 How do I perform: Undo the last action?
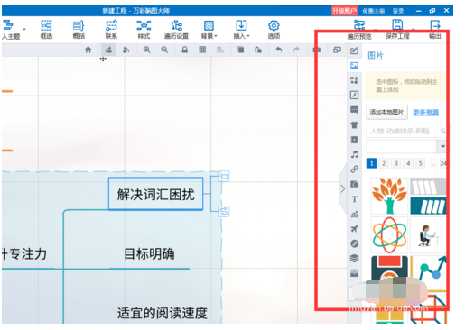click(279, 50)
